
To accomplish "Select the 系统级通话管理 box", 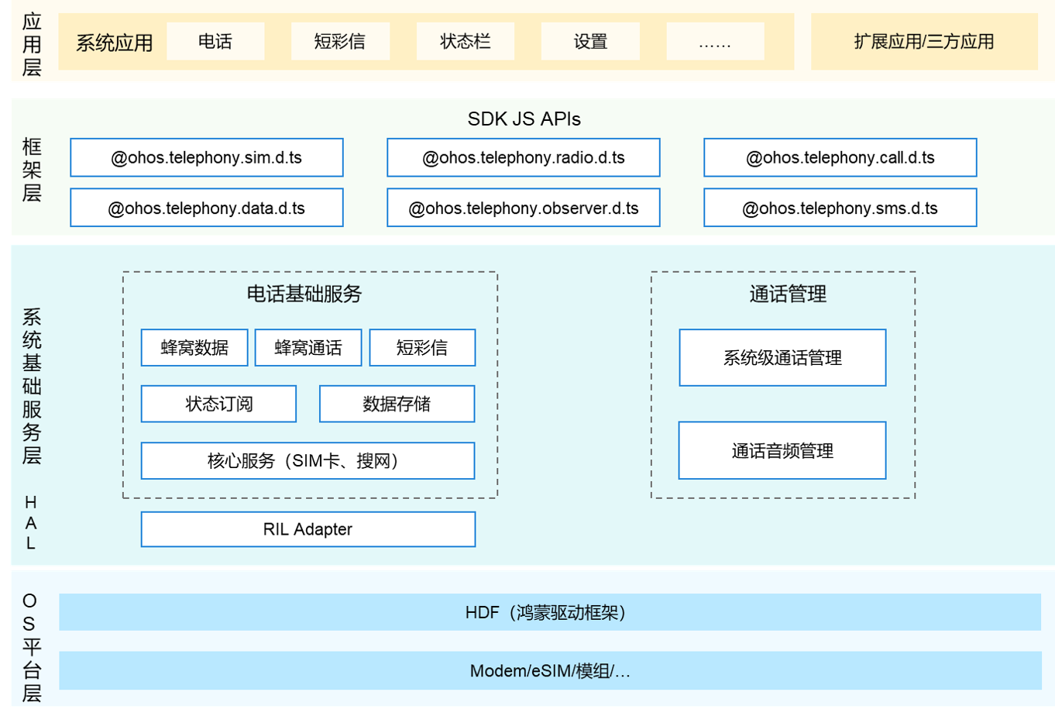I will pos(782,358).
